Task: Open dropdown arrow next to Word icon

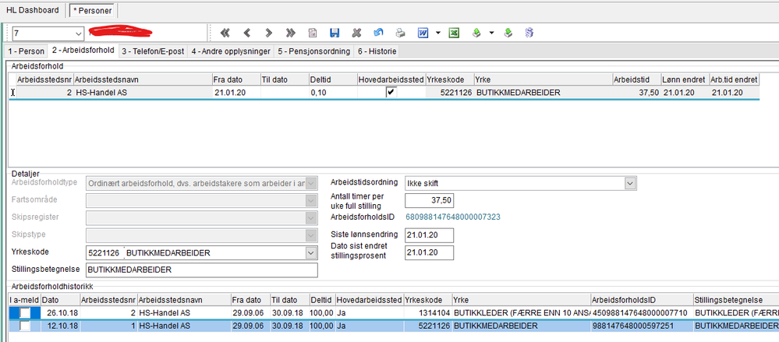Action: tap(437, 33)
